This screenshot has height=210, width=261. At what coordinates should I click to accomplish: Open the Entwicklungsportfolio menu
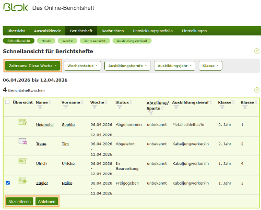pos(152,31)
